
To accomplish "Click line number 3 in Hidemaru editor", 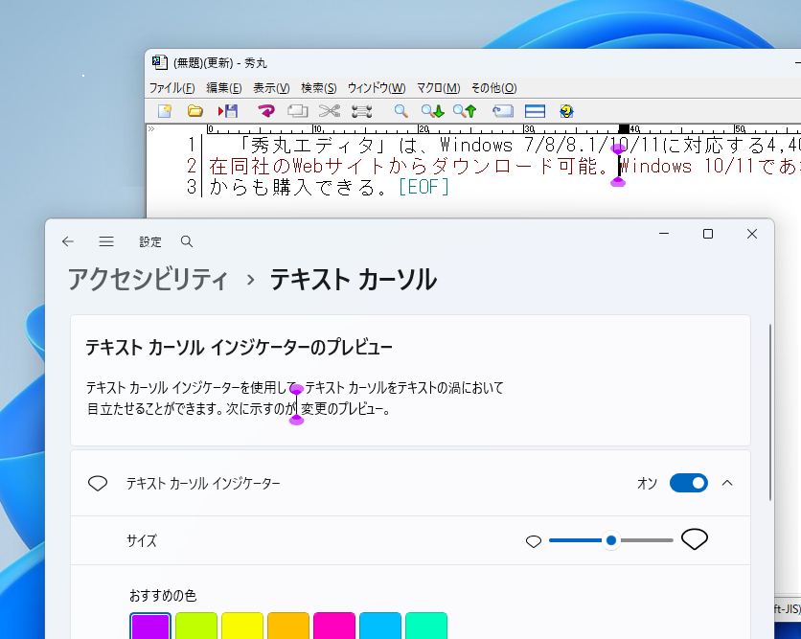I will (191, 187).
